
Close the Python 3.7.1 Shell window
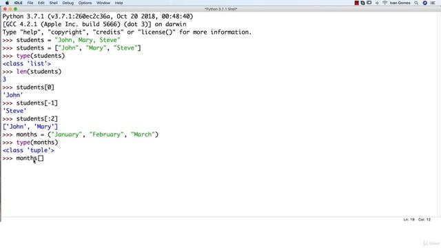point(5,9)
